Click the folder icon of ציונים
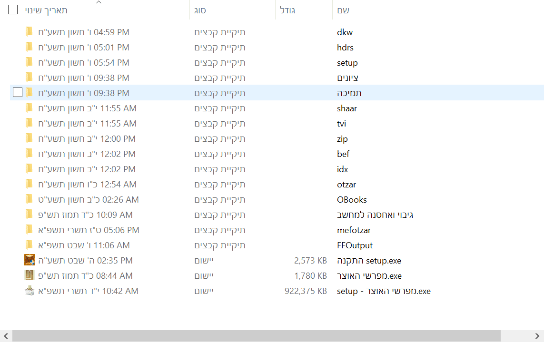This screenshot has height=342, width=544. point(29,78)
